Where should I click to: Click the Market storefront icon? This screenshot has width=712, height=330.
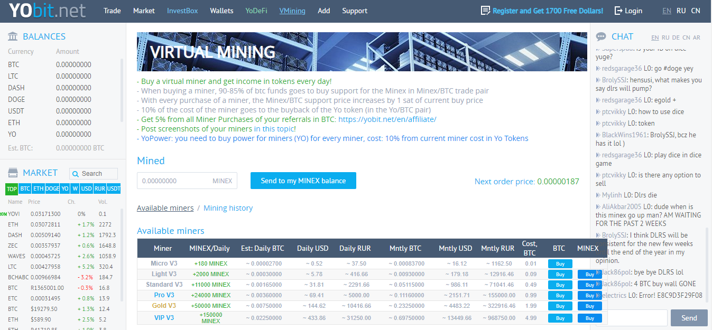[13, 173]
